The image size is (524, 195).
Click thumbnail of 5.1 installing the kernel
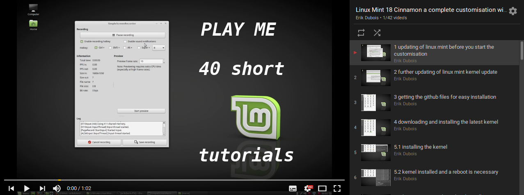point(376,152)
